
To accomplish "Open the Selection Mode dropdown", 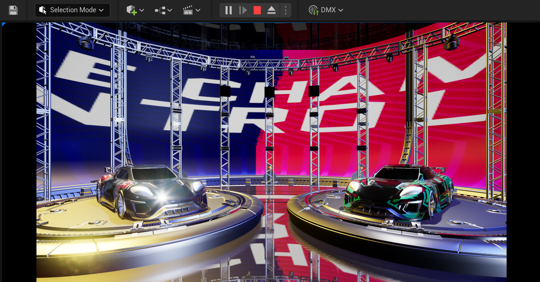I will point(72,10).
